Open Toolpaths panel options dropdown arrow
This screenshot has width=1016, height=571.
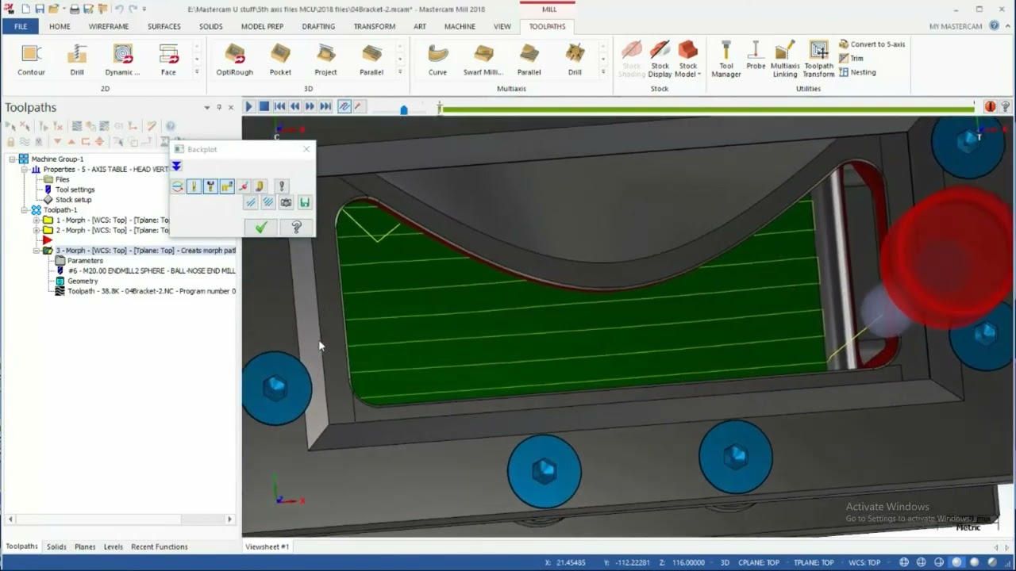point(207,107)
